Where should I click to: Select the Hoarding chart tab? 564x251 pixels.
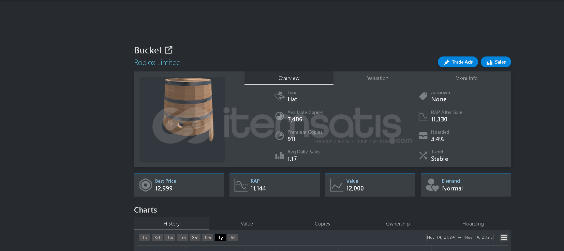tap(473, 224)
